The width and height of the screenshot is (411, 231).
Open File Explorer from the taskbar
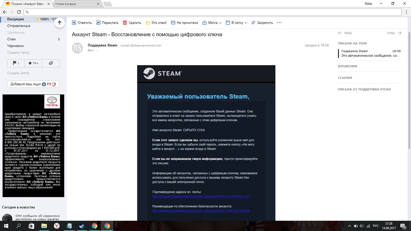coord(44,226)
